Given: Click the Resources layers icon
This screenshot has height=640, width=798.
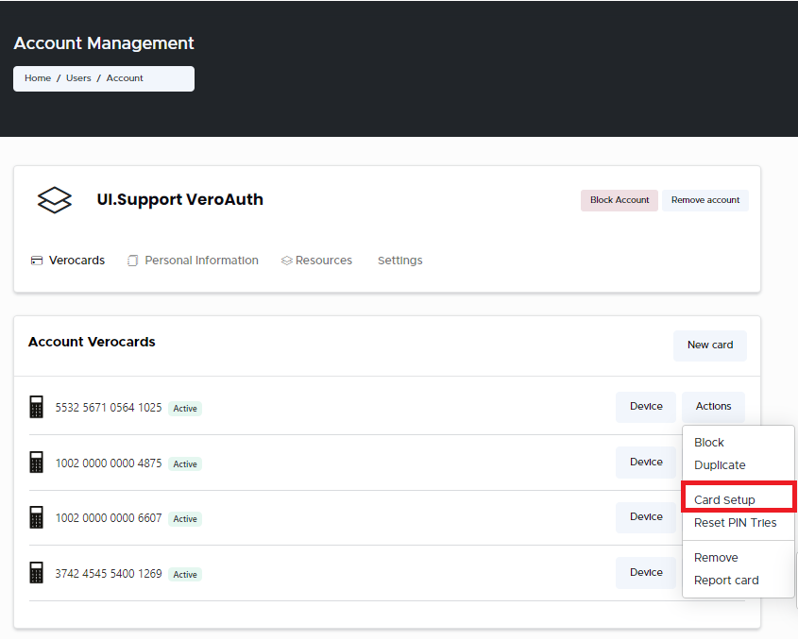Looking at the screenshot, I should click(x=286, y=260).
